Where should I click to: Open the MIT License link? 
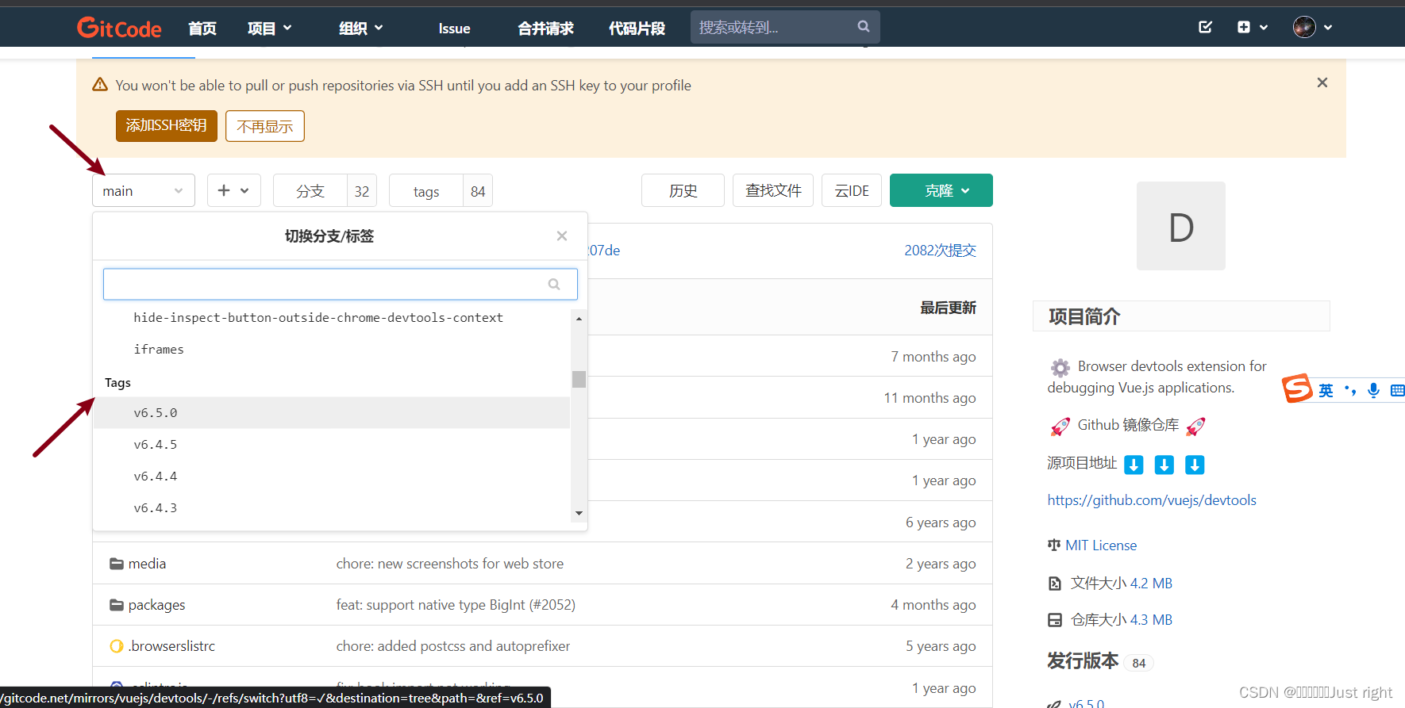coord(1101,545)
